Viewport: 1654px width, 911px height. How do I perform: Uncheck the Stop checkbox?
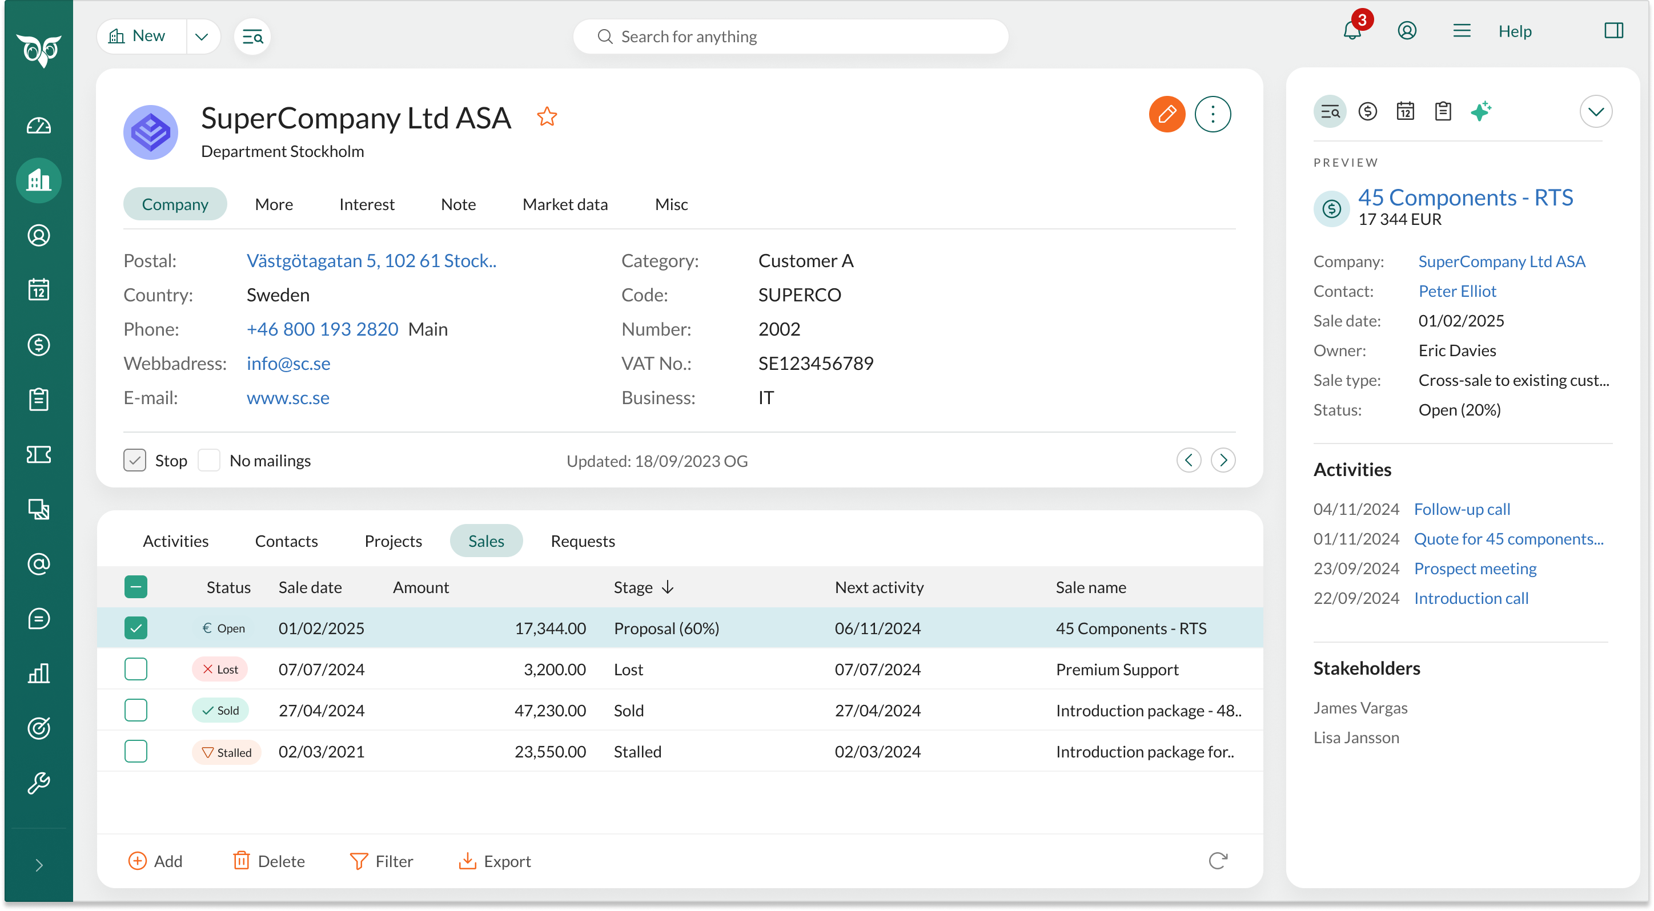pyautogui.click(x=134, y=460)
